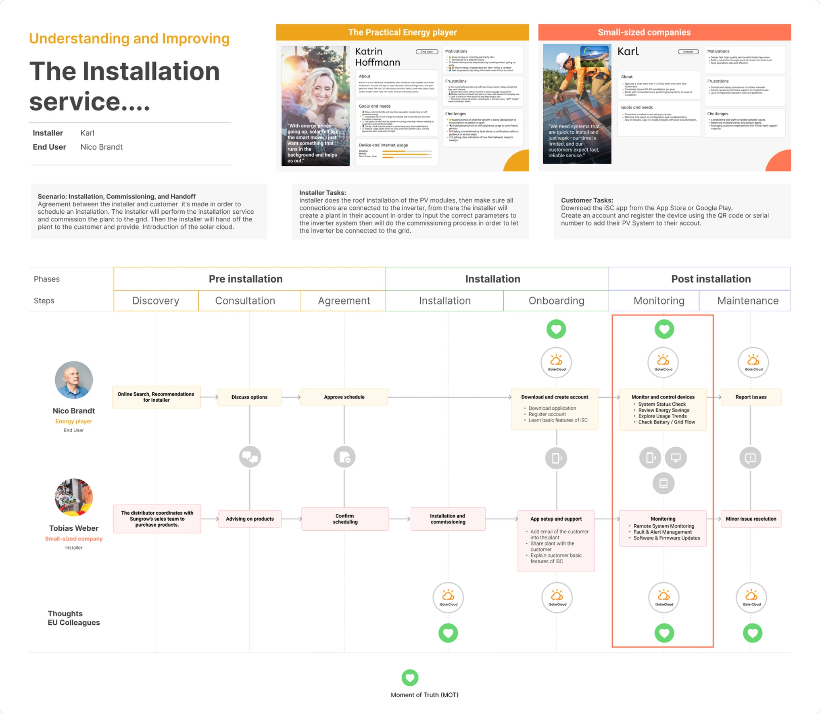Image resolution: width=820 pixels, height=714 pixels.
Task: Select the Pre installation phase header
Action: [x=249, y=279]
